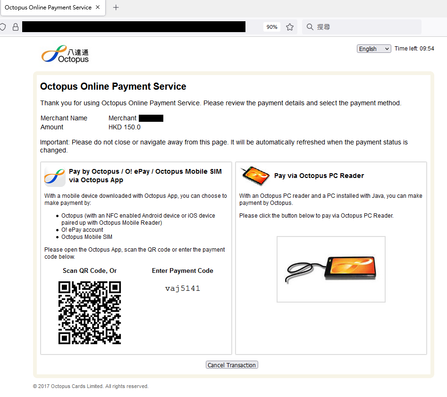Click the amount HKD 150.0
This screenshot has height=397, width=447.
tap(124, 127)
